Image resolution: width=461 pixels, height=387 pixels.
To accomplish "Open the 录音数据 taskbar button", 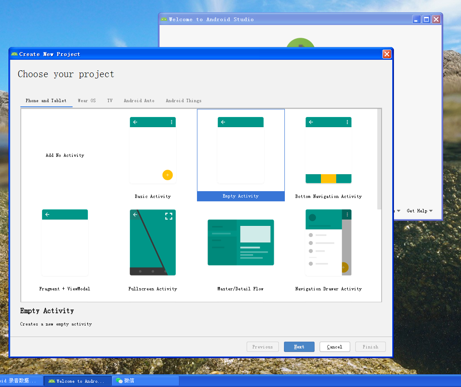I will (x=22, y=381).
